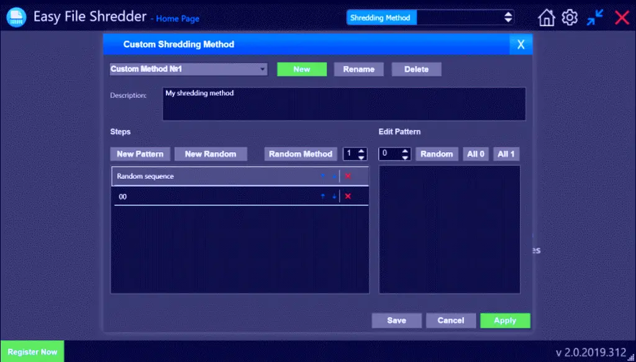Click the Easy File Shredder logo icon
This screenshot has width=636, height=362.
pyautogui.click(x=16, y=17)
